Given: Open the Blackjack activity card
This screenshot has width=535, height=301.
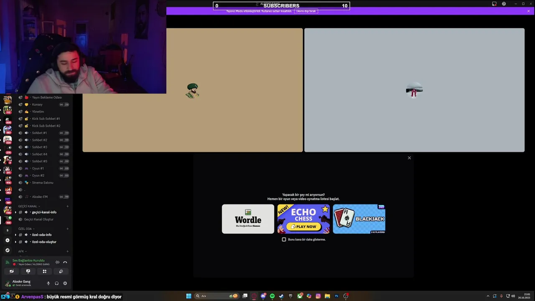Looking at the screenshot, I should coord(359,219).
